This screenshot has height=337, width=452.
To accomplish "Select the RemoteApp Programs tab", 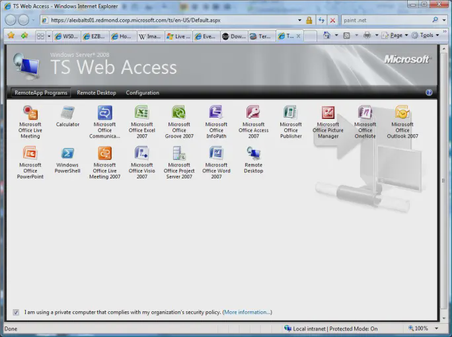I will (41, 93).
